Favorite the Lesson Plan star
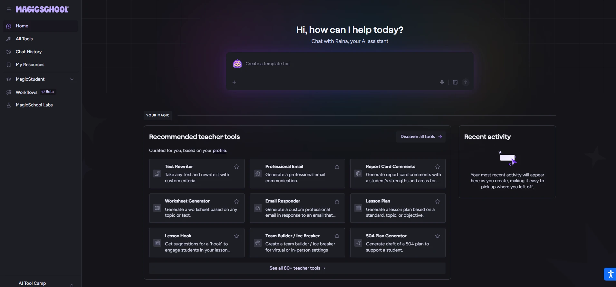616x287 pixels. pyautogui.click(x=438, y=202)
